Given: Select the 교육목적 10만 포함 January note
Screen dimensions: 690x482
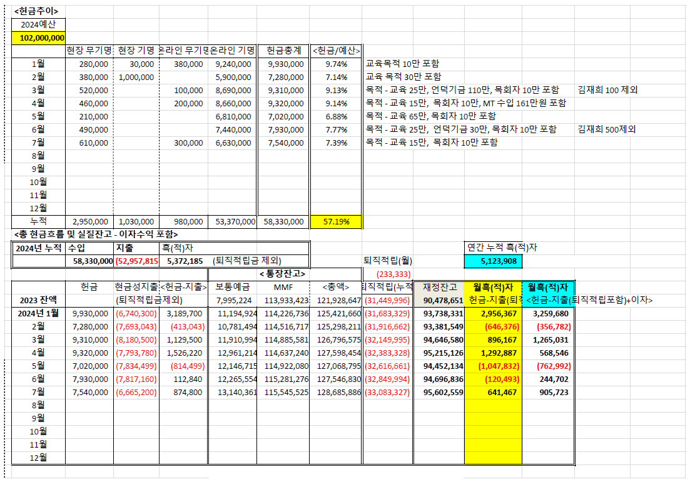Looking at the screenshot, I should pos(402,64).
